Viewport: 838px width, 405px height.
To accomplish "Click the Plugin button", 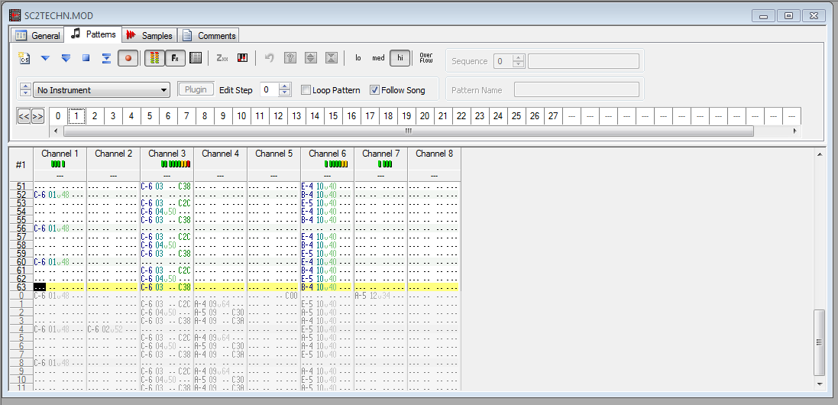I will point(196,89).
